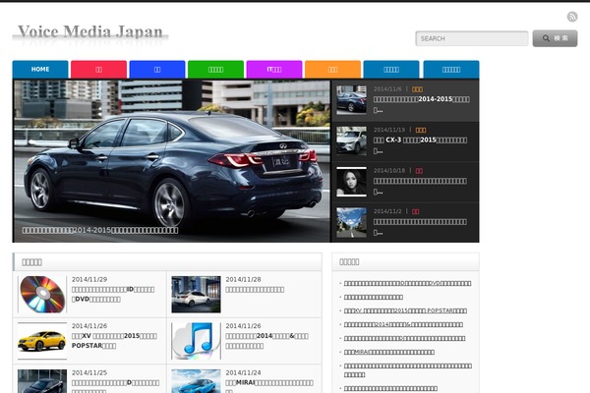Image resolution: width=590 pixels, height=393 pixels.
Task: Click the red category tag beside 2014/10/18
Action: [x=419, y=171]
